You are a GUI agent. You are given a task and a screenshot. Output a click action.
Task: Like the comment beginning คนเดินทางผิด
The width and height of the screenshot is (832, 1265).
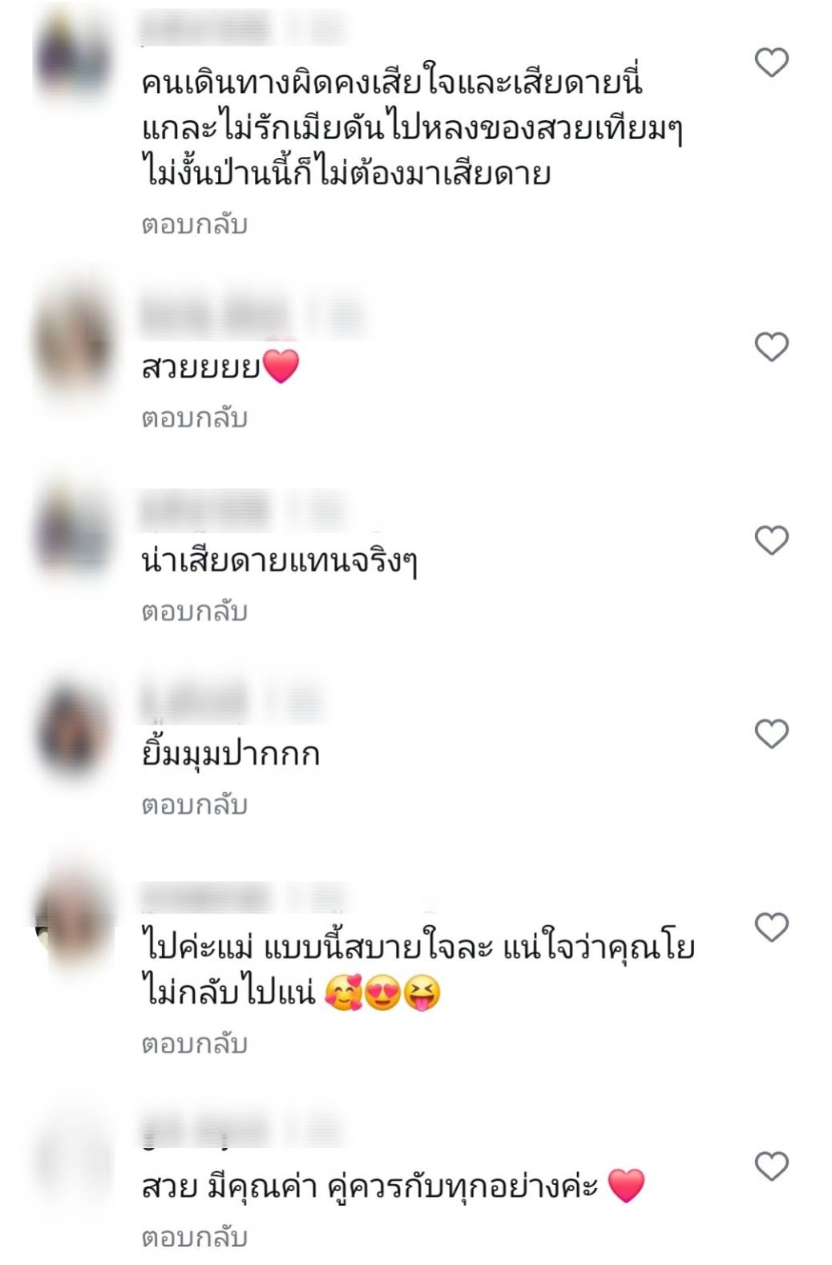coord(772,62)
